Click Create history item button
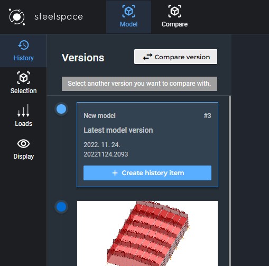Screen dimensions: 269x266 (x=147, y=173)
